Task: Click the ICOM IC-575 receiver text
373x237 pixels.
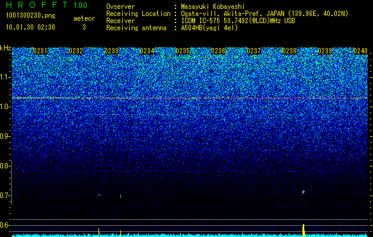Action: tap(238, 21)
